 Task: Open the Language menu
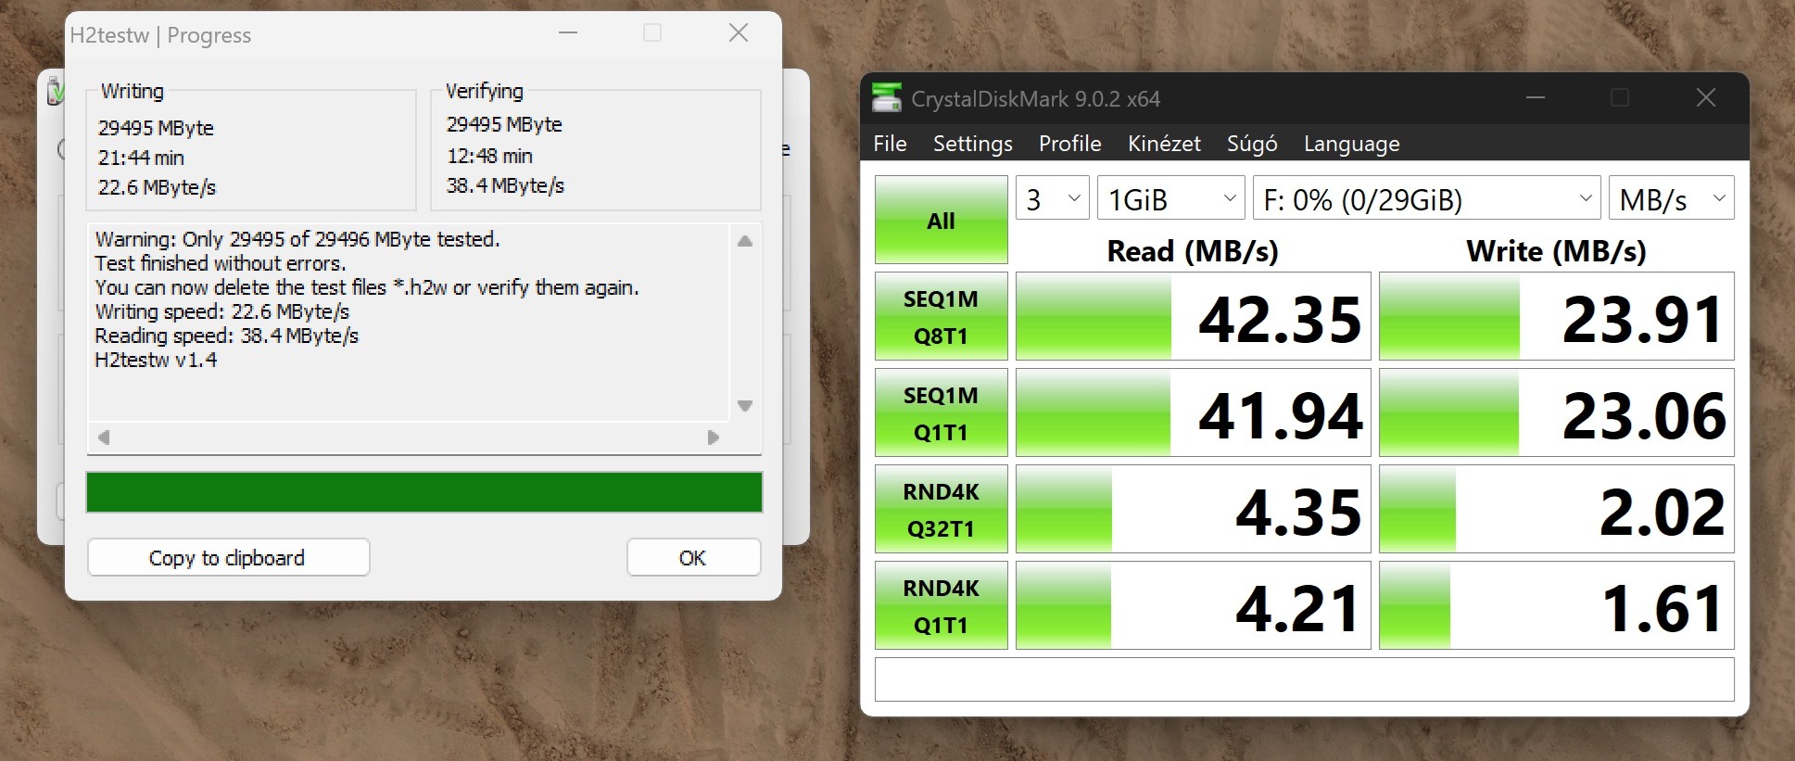point(1351,144)
